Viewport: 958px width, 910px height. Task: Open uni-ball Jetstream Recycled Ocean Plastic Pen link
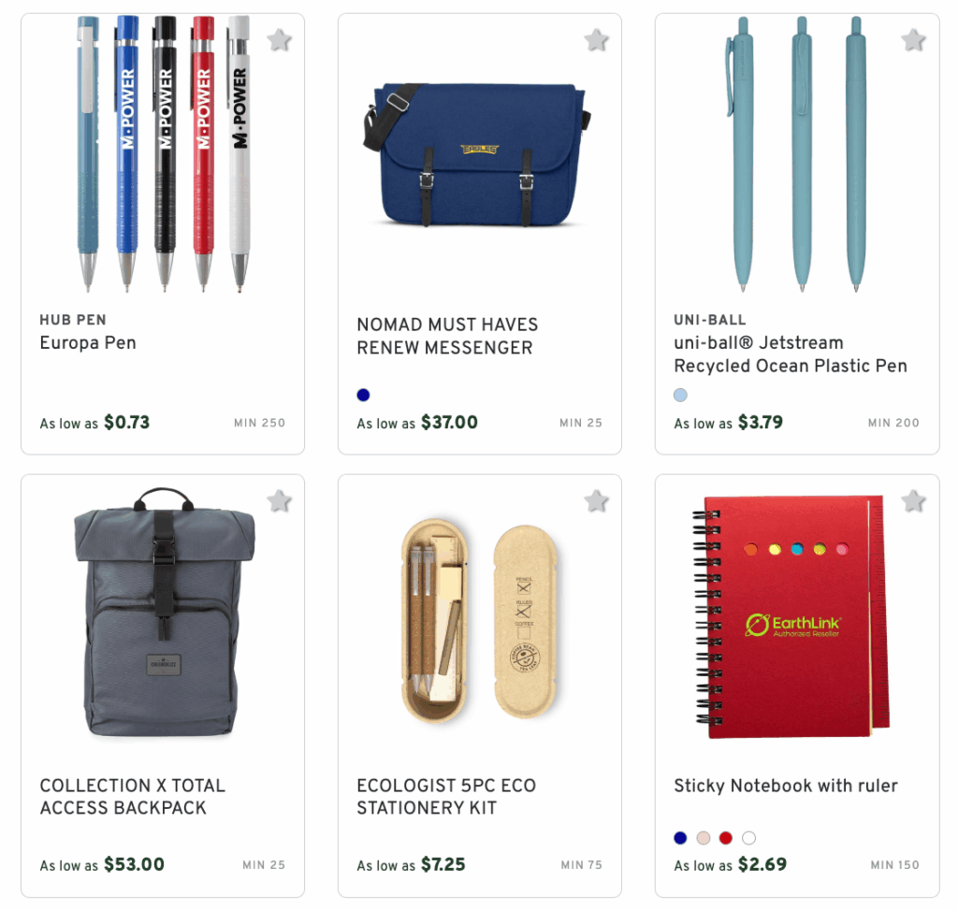coord(791,354)
